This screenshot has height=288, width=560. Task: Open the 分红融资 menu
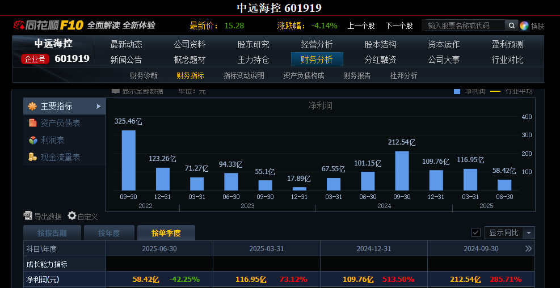[380, 60]
